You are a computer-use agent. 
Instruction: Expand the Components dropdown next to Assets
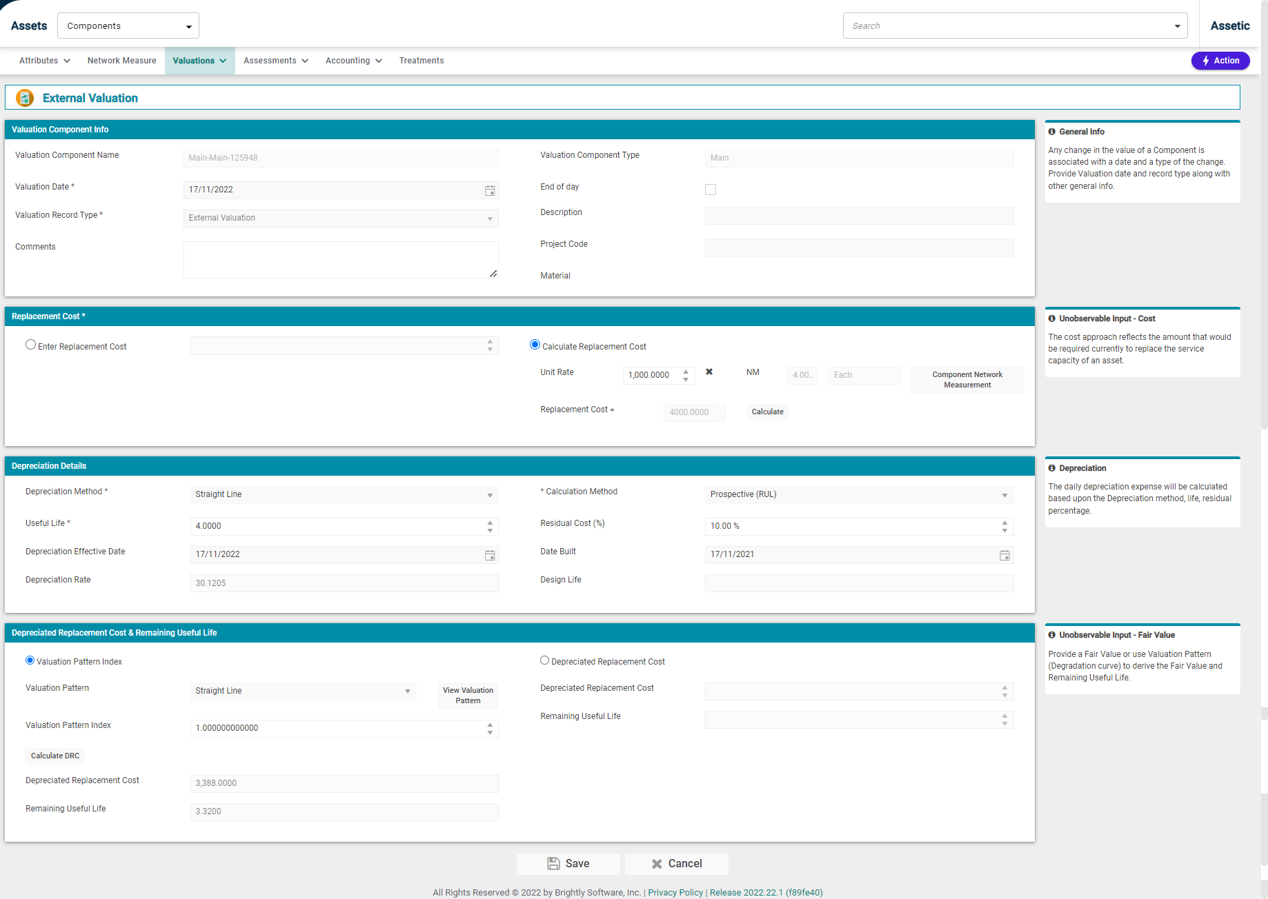click(128, 26)
